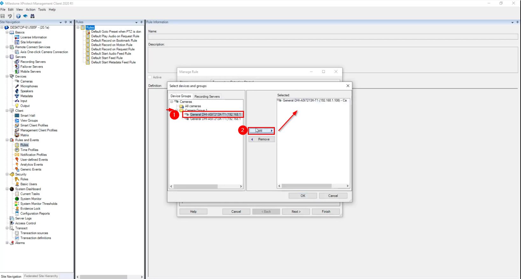Click the Roles icon under Security
Image resolution: width=521 pixels, height=279 pixels.
17,179
